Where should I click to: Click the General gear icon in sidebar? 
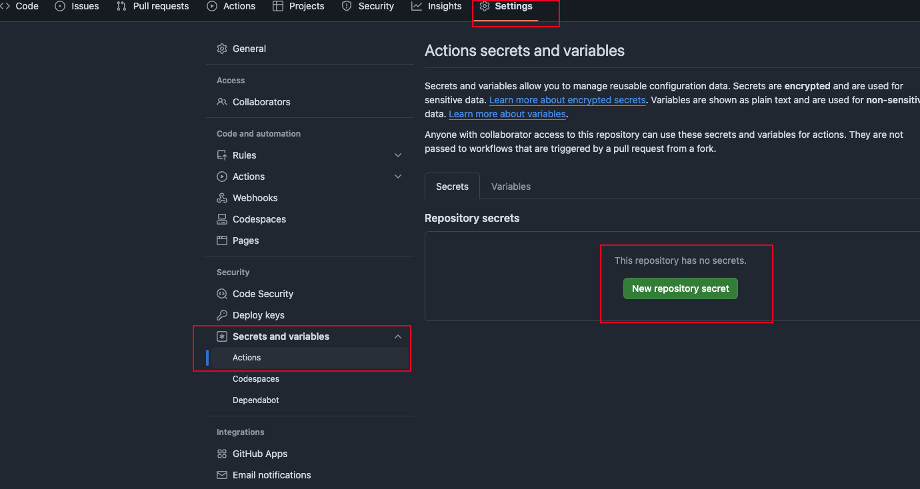222,49
